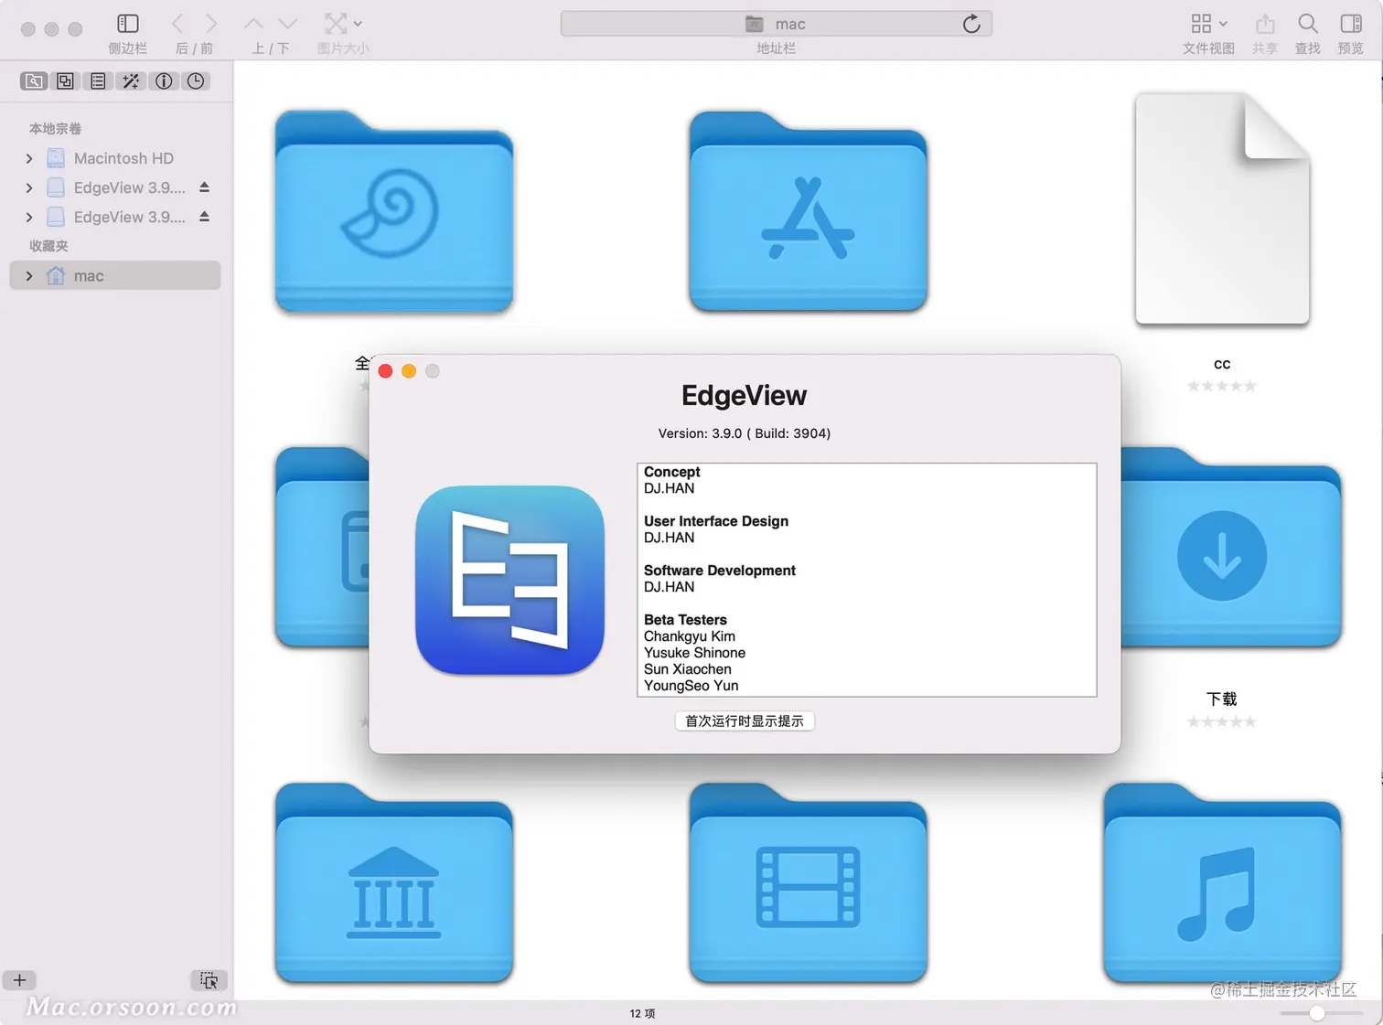1383x1025 pixels.
Task: Open the 图片大小 image size dropdown
Action: tap(343, 24)
